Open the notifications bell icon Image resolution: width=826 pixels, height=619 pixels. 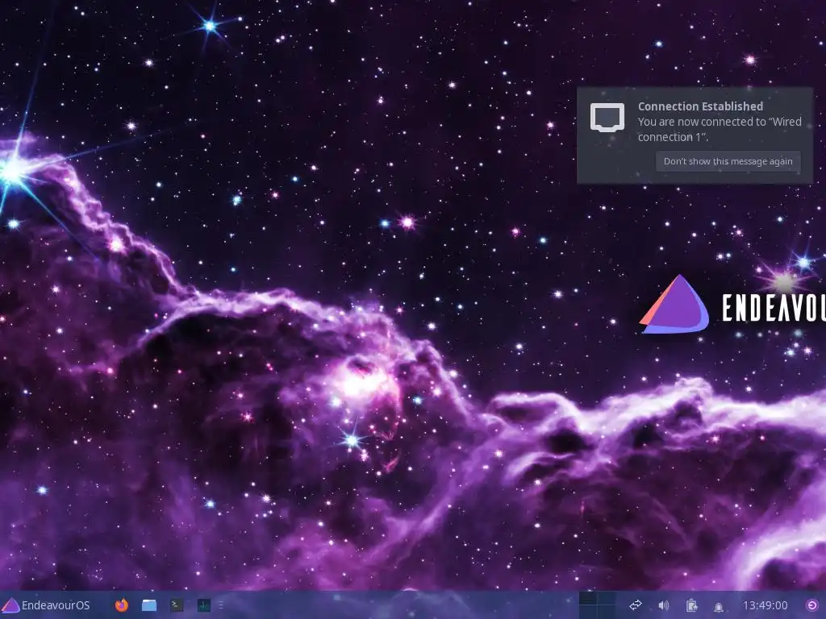point(719,606)
